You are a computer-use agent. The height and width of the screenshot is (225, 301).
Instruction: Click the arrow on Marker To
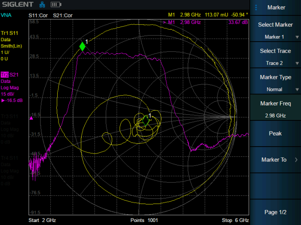pyautogui.click(x=296, y=160)
